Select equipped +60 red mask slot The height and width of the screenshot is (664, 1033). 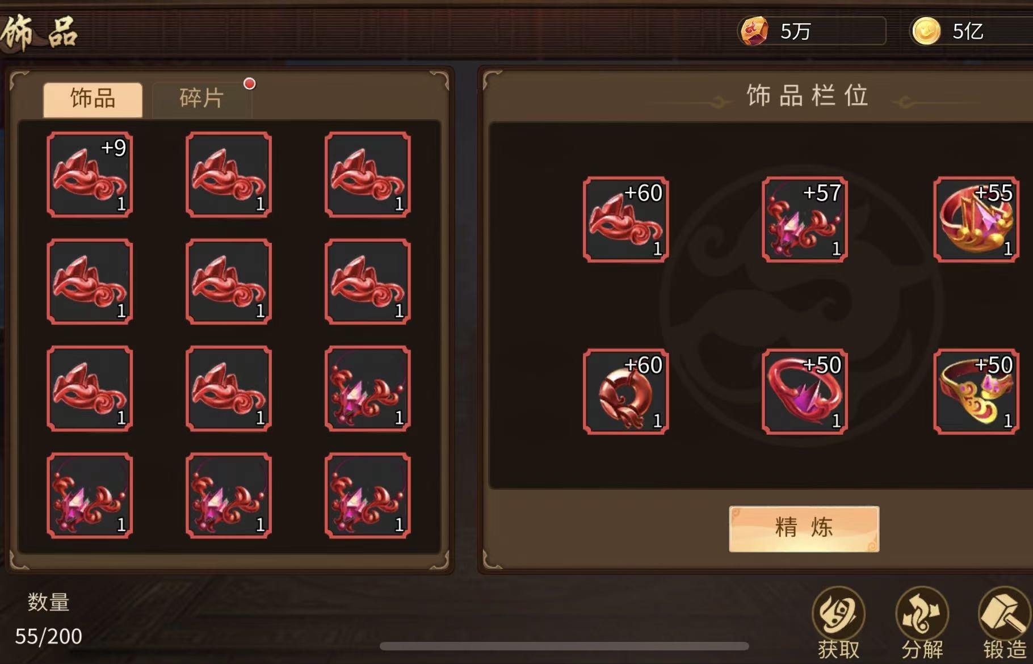point(625,220)
